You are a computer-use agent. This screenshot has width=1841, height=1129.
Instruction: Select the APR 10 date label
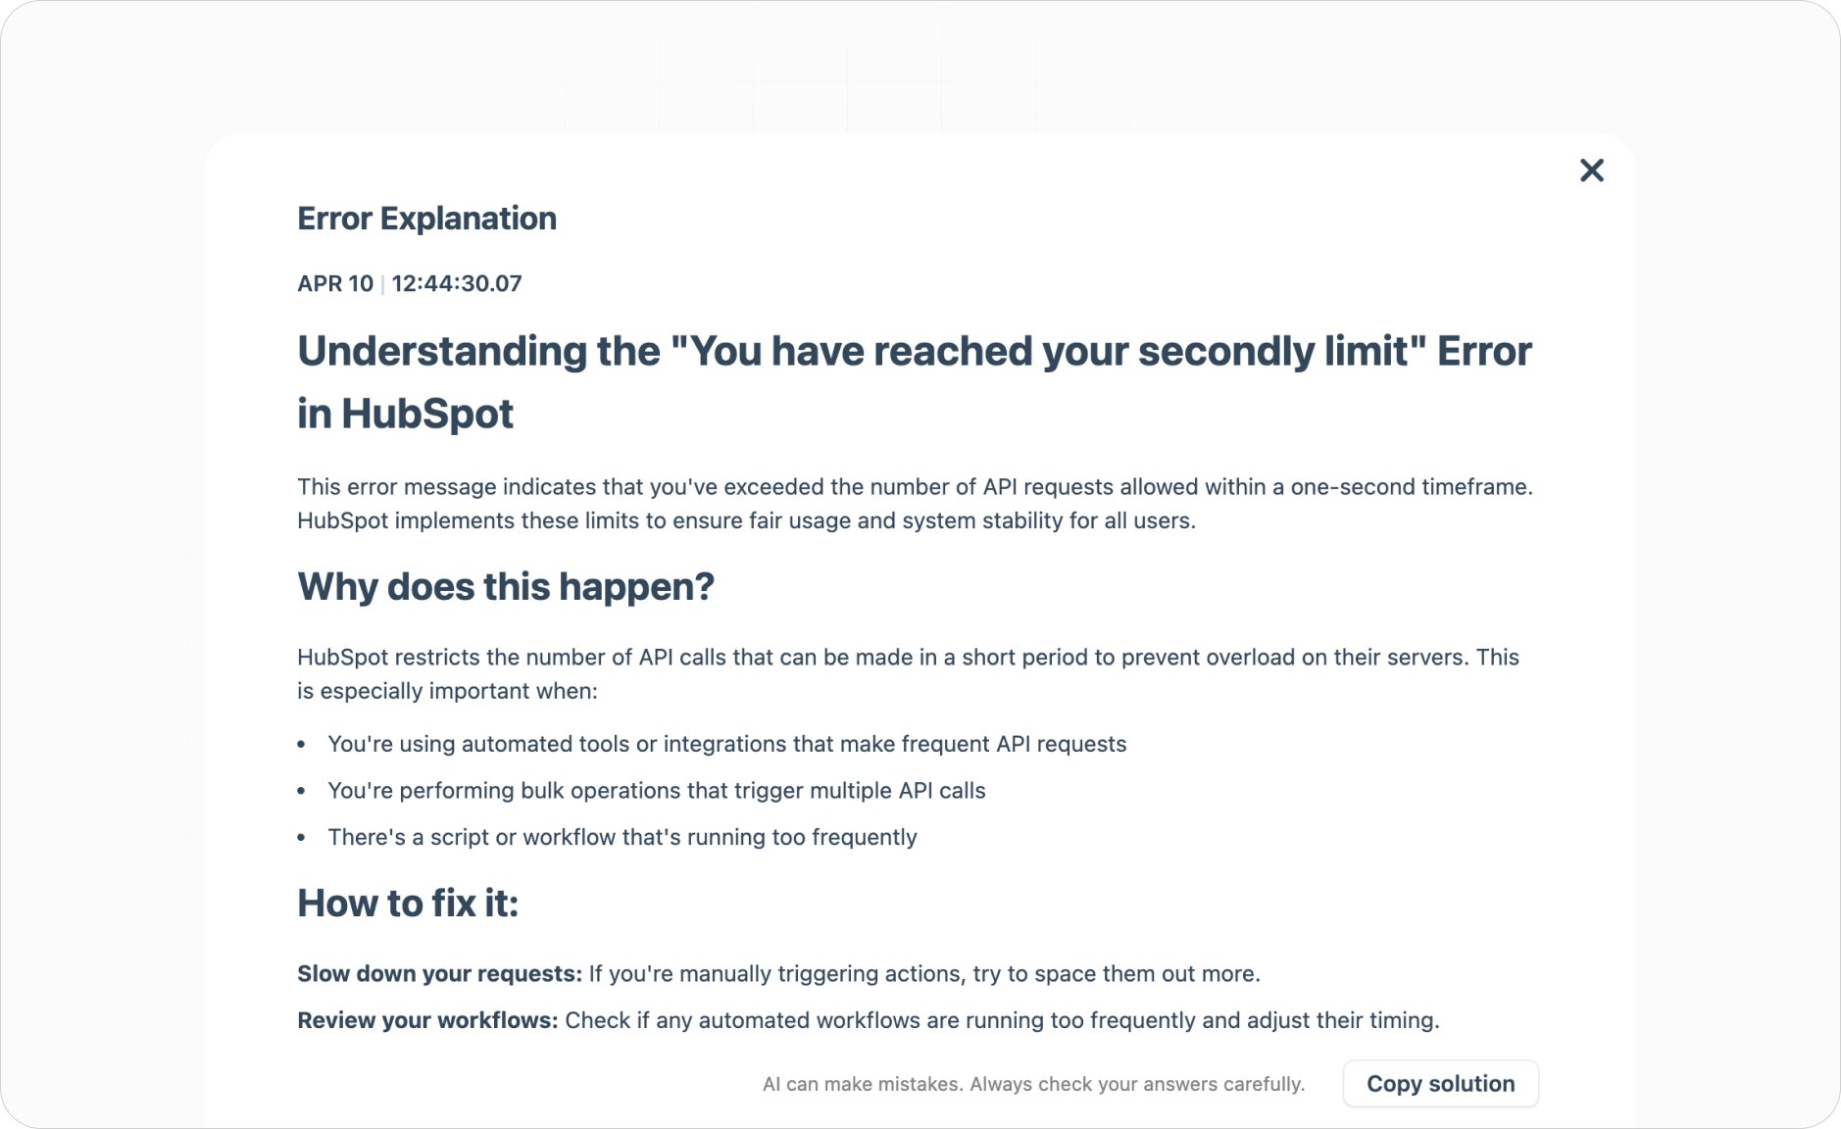[x=335, y=284]
